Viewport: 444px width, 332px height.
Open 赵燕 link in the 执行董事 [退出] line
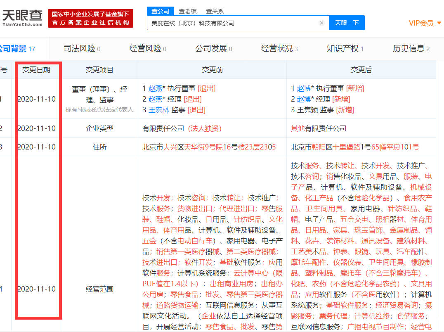156,89
